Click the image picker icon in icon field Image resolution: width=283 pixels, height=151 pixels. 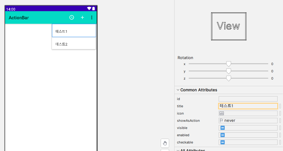pos(222,113)
